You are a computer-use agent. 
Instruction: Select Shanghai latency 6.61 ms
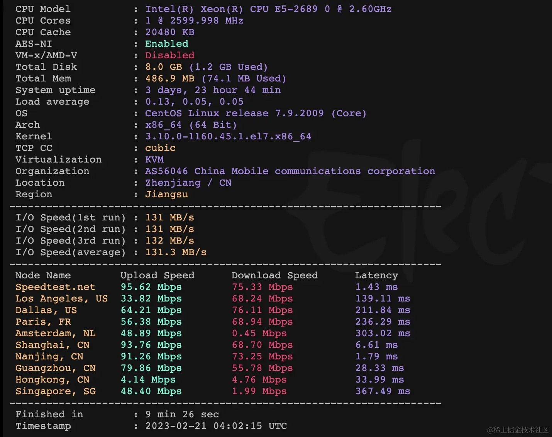(x=376, y=345)
